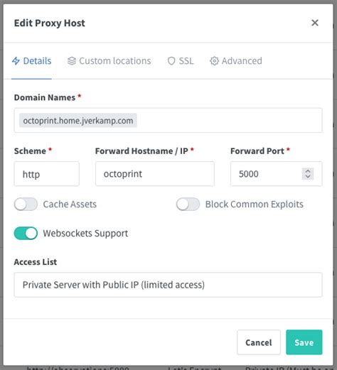Click the shield icon beside SSL
The height and width of the screenshot is (370, 337).
171,61
